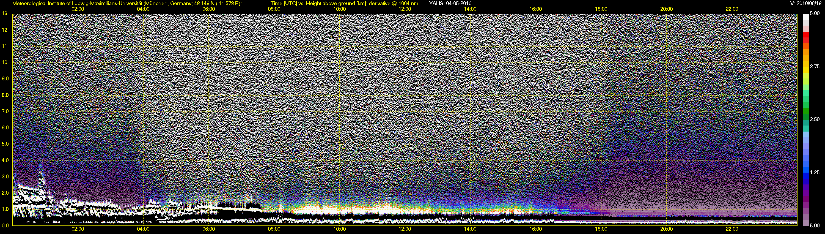Click the 06:00 label on the top time axis
Screen dimensions: 825x234
(x=208, y=9)
